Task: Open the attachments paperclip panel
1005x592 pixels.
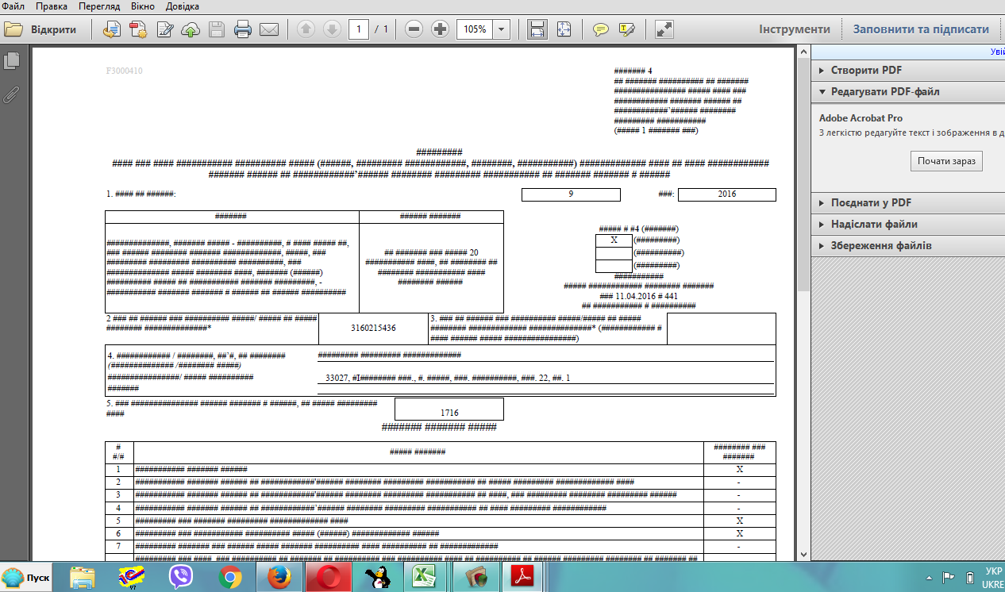Action: (x=12, y=94)
